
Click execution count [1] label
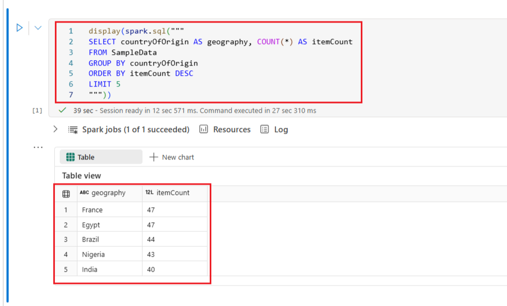point(37,111)
